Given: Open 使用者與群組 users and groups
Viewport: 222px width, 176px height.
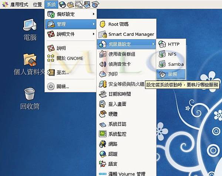Looking at the screenshot, I should [x=127, y=54].
